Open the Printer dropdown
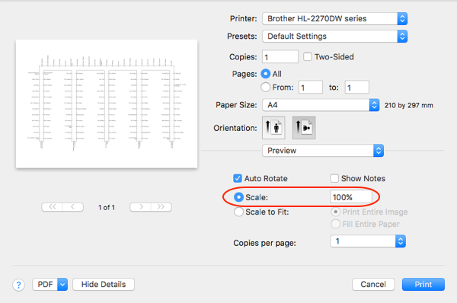The image size is (457, 303). [x=334, y=18]
